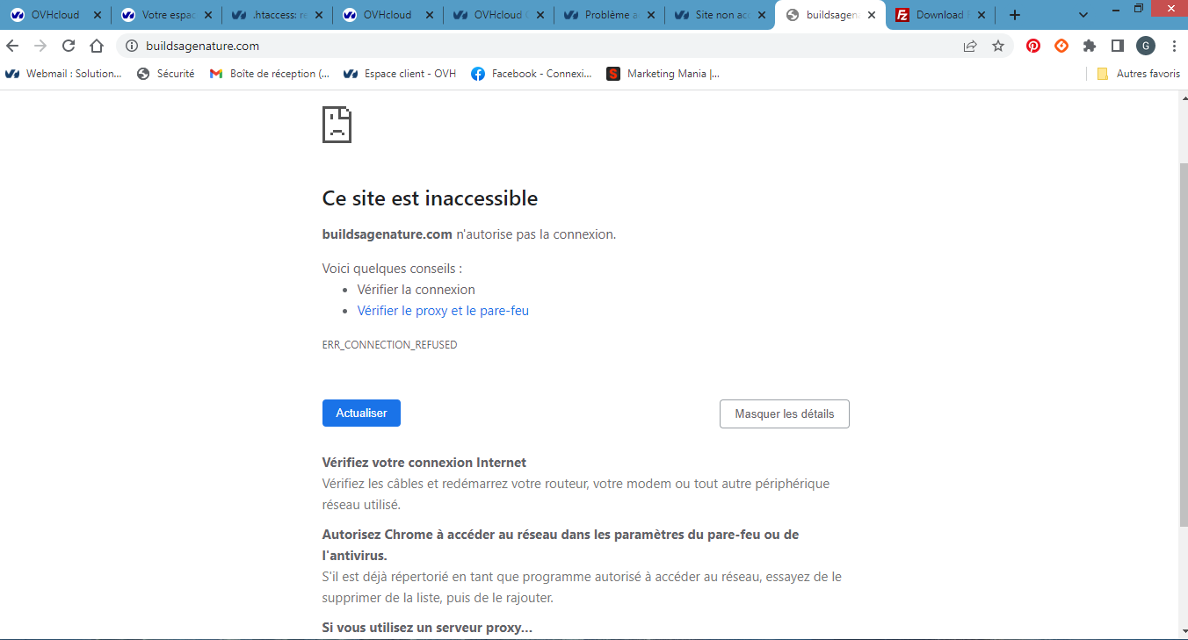
Task: Click Masquer les détails button
Action: point(784,414)
